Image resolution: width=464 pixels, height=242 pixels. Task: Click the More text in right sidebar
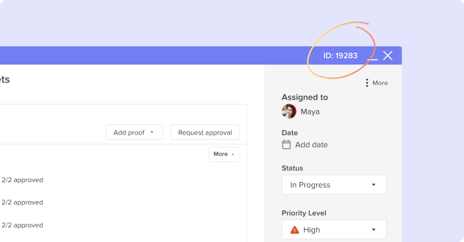[380, 83]
